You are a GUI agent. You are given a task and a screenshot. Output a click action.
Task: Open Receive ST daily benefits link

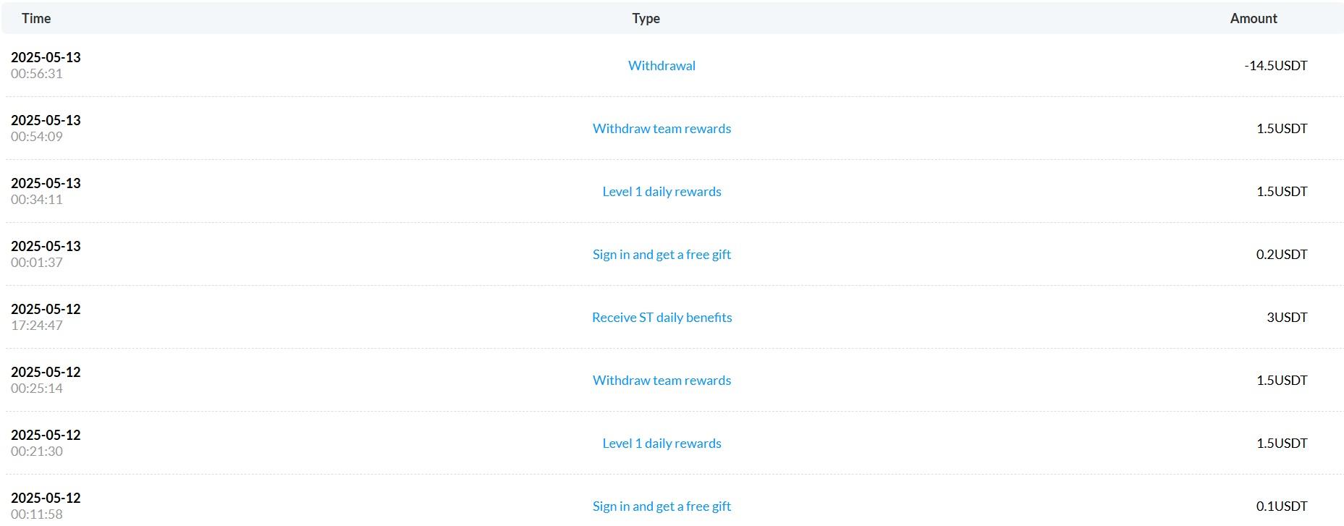[662, 317]
